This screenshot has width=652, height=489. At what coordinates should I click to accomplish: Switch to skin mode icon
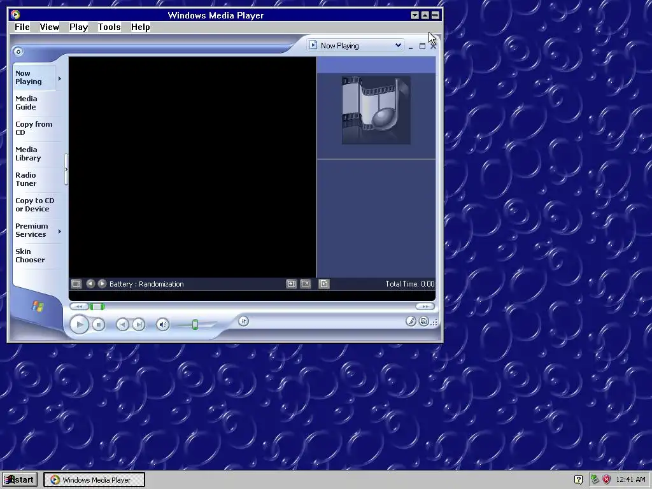423,321
